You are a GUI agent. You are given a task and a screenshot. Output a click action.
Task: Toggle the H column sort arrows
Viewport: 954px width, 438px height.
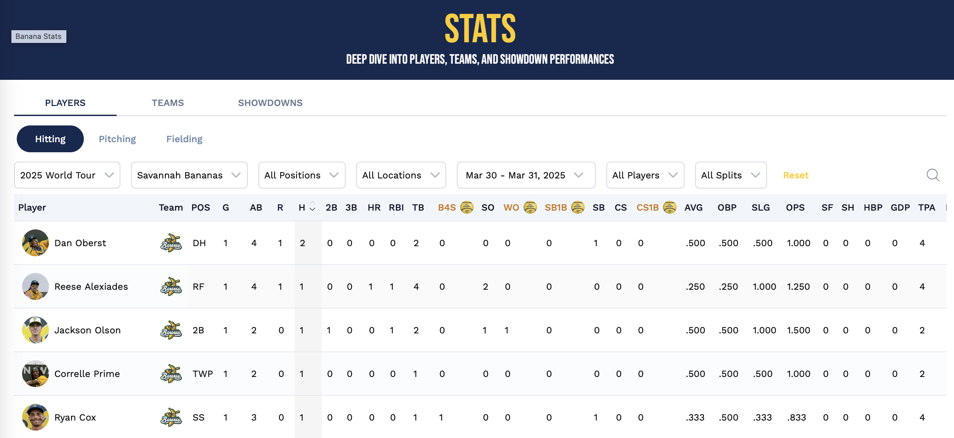[312, 206]
